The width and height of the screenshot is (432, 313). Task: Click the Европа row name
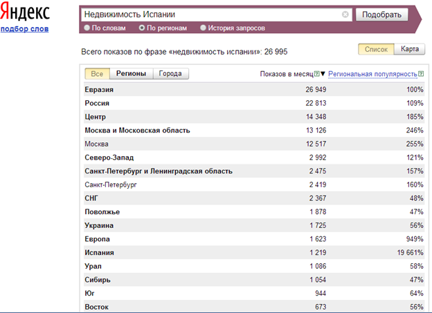(x=97, y=239)
